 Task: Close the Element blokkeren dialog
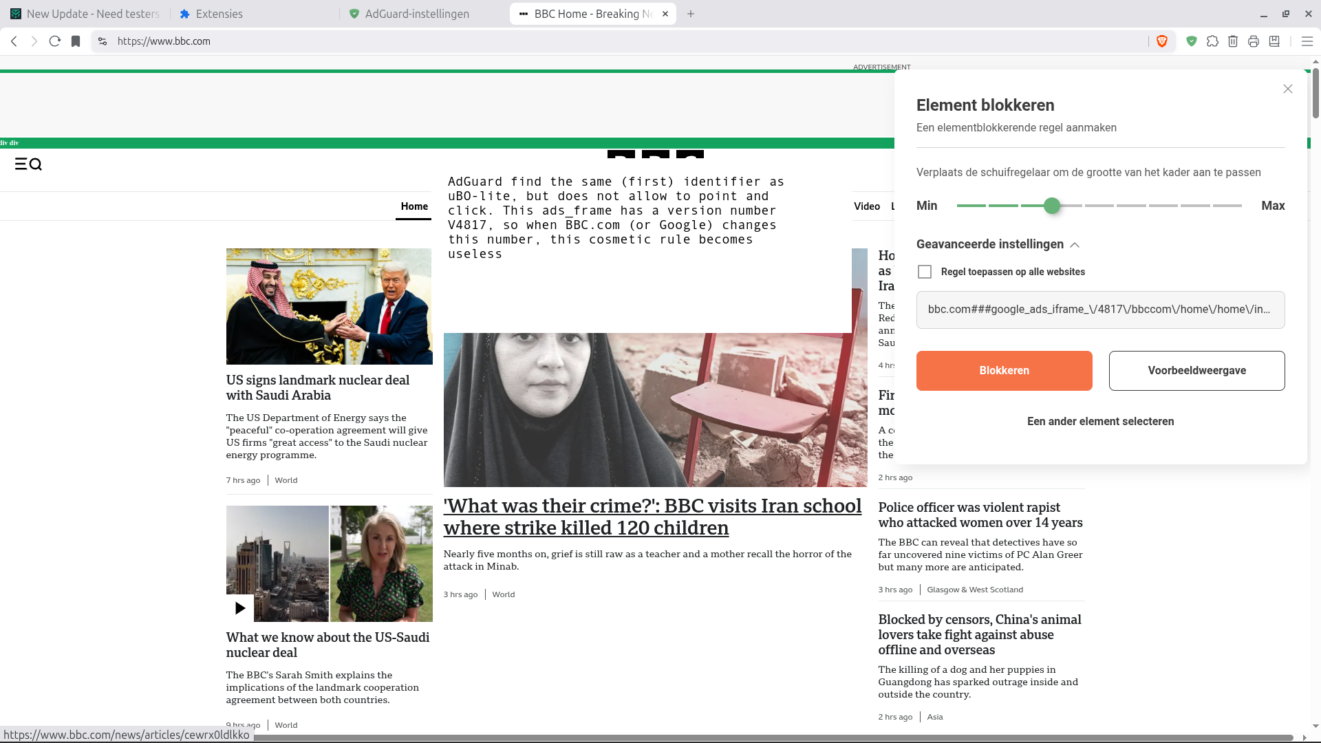point(1288,89)
